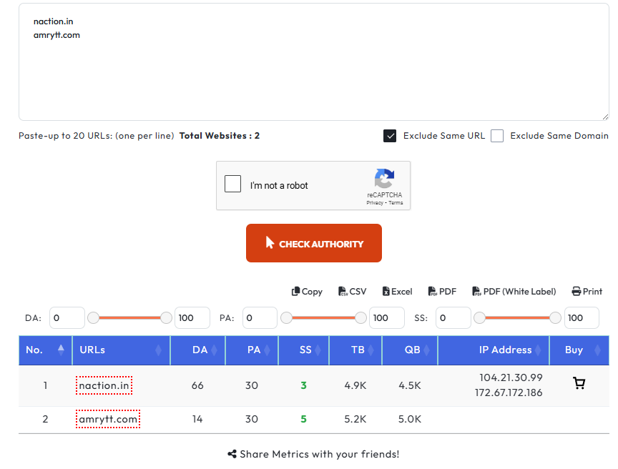The width and height of the screenshot is (618, 469).
Task: Open the naction.in link
Action: click(104, 385)
